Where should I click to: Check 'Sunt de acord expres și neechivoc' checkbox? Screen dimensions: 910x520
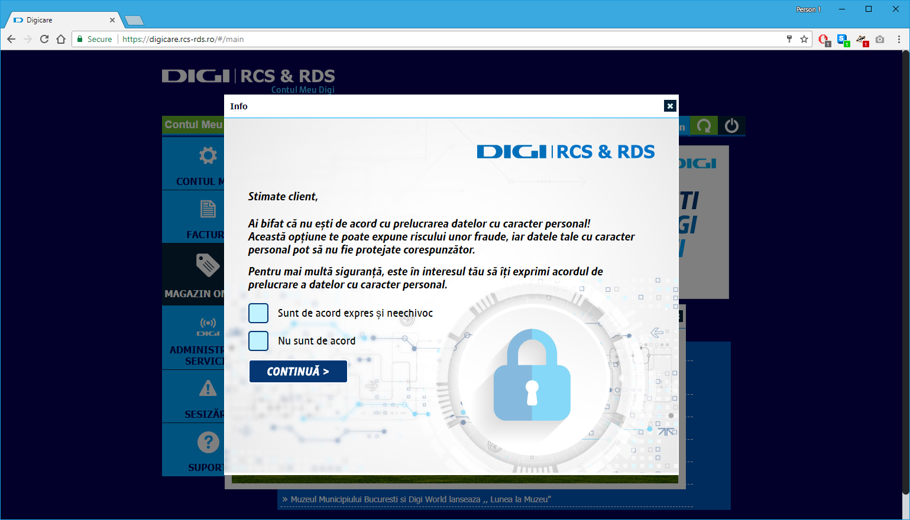click(x=258, y=313)
